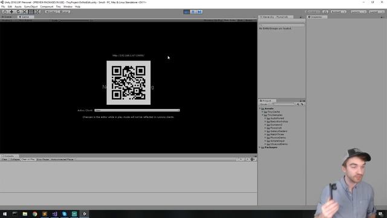
Task: Open the Windows Start menu
Action: point(5,214)
